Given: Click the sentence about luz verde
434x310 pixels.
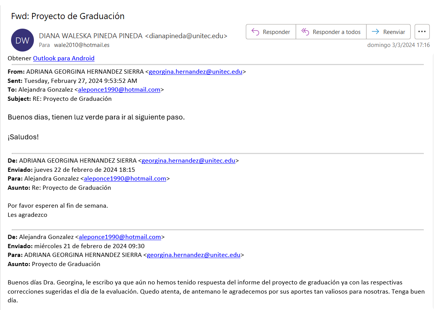Looking at the screenshot, I should [96, 117].
